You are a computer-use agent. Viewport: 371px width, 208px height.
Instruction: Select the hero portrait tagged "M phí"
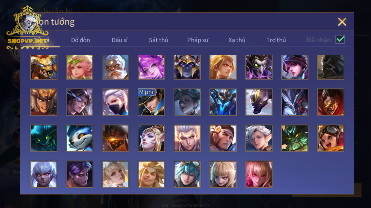151,102
